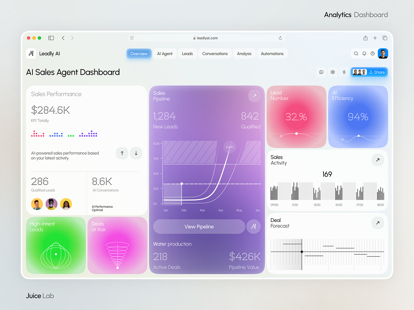Reload the page with the refresh icon
Screen dimensions: 414x310
[280, 38]
